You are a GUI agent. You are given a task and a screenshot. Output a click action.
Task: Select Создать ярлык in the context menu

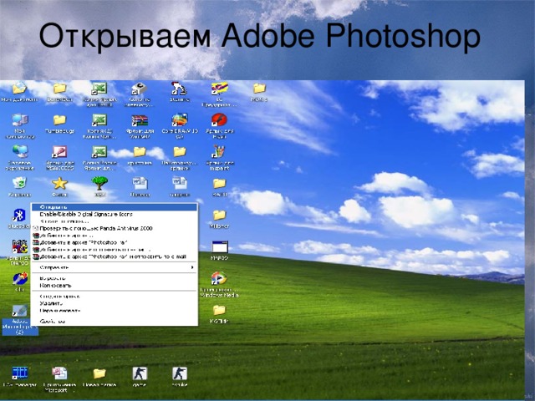point(115,297)
